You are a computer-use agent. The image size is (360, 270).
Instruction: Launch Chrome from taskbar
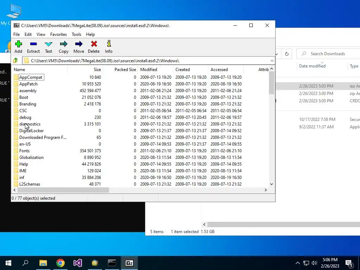[60, 263]
